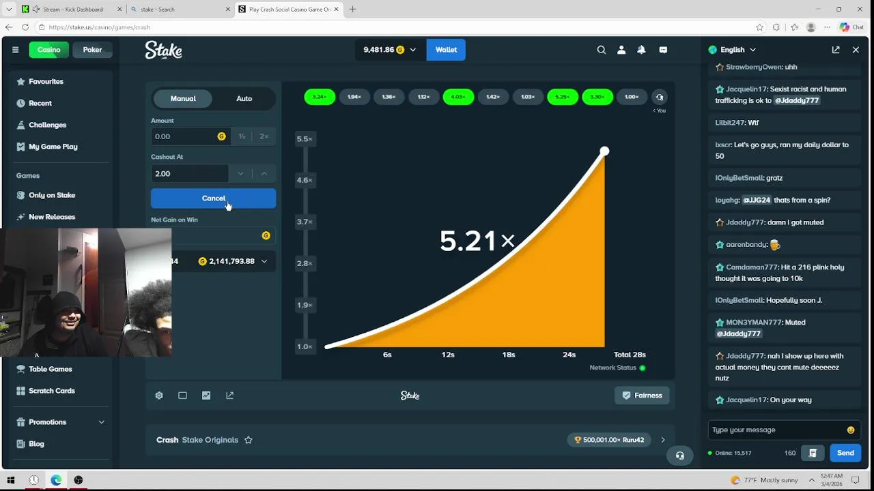Open the 1.00× past result

pos(632,97)
